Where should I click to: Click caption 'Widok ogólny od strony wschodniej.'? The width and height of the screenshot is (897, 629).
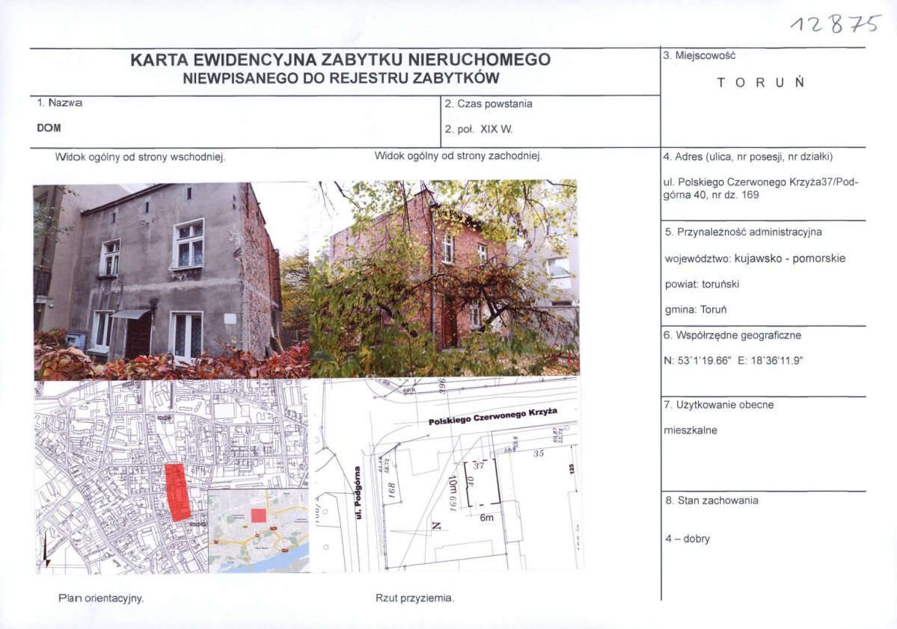coord(140,157)
